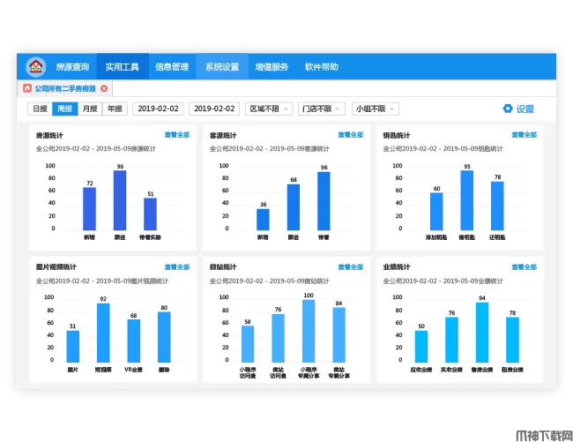Image resolution: width=573 pixels, height=442 pixels.
Task: Select the 公司所有二手房房源 tab
Action: 65,88
